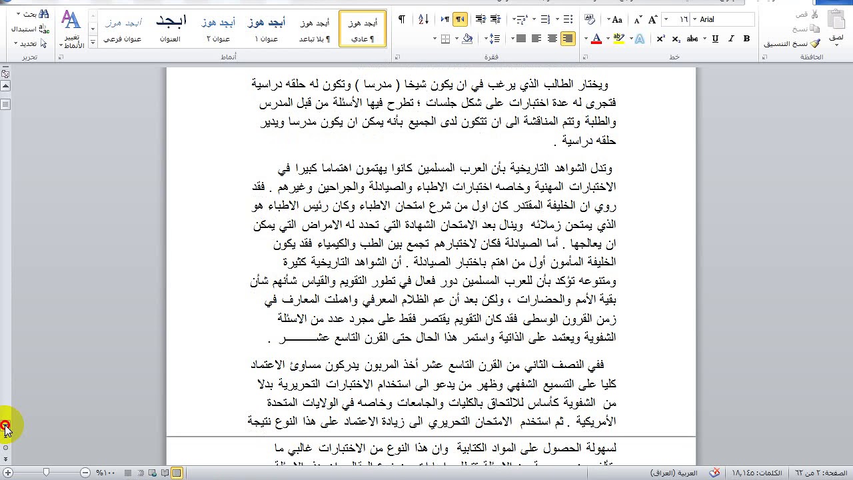Toggle Underline formatting

(715, 39)
